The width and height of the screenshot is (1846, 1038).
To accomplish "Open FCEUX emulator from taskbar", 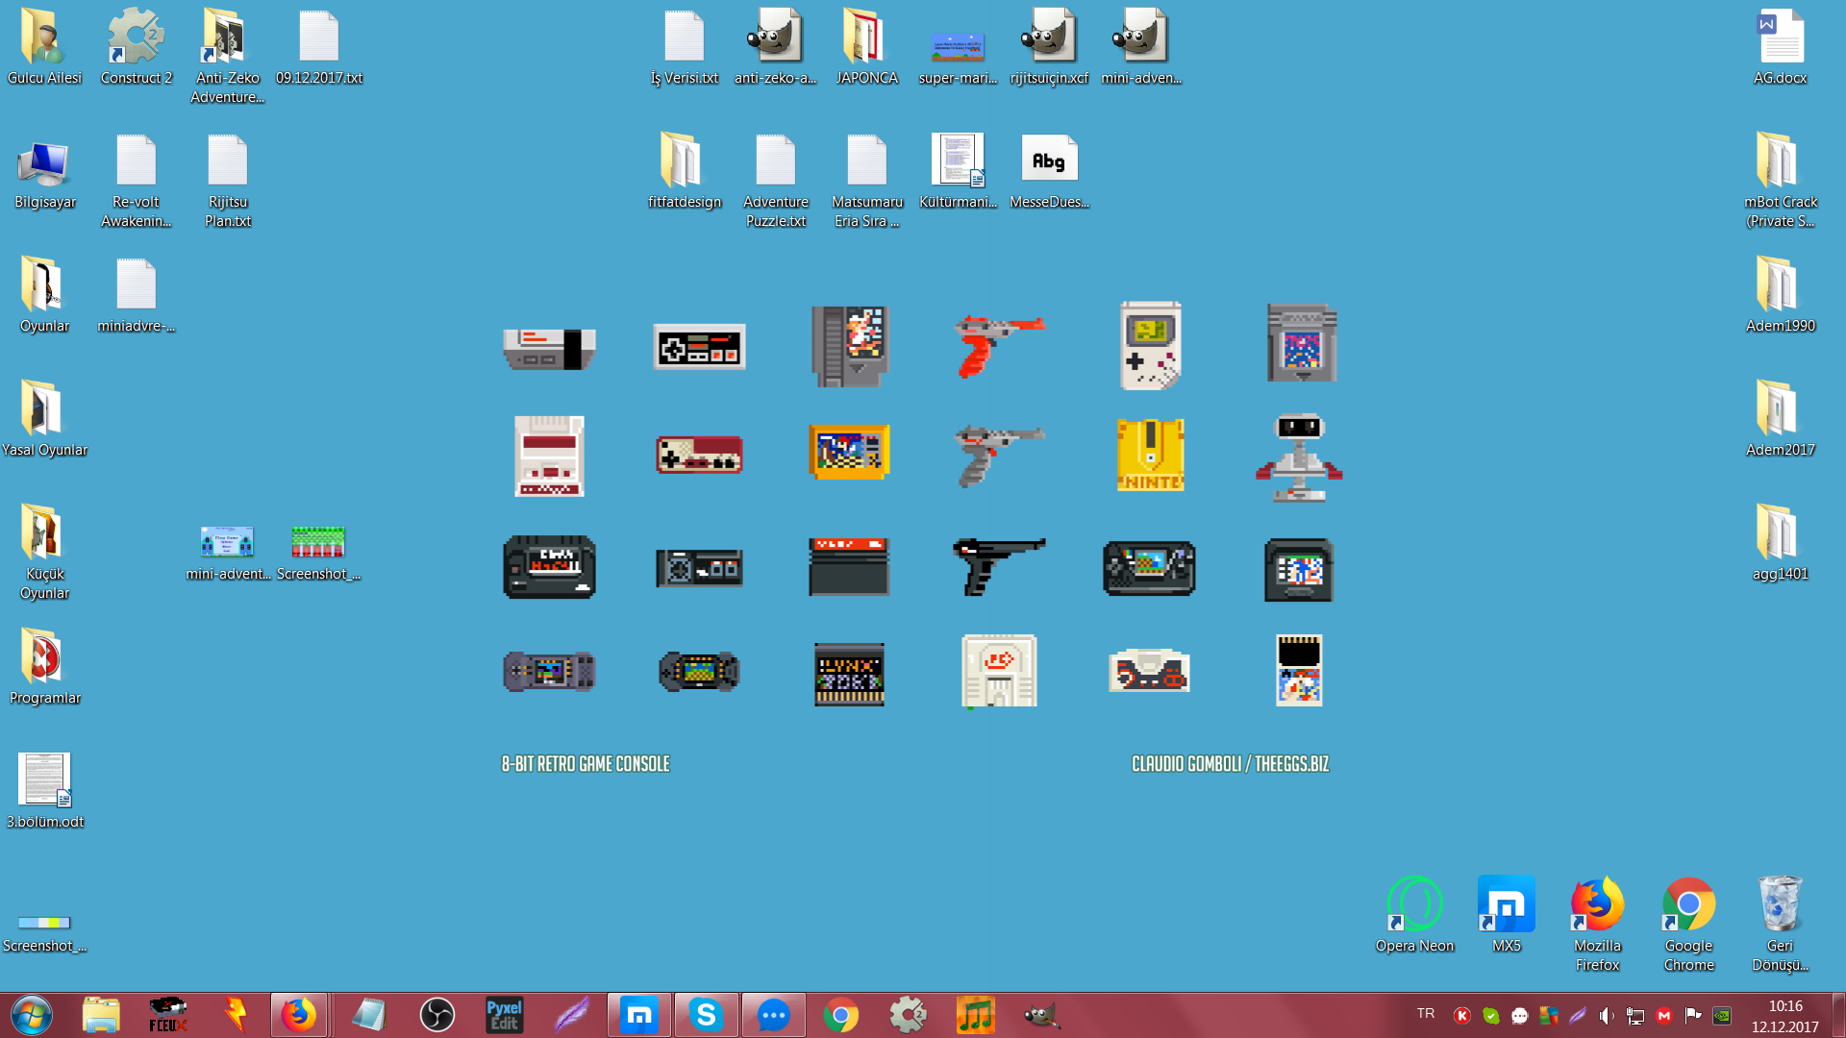I will [168, 1015].
